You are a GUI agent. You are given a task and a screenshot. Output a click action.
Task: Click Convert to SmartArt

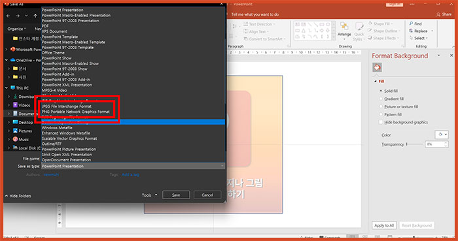tap(264, 39)
